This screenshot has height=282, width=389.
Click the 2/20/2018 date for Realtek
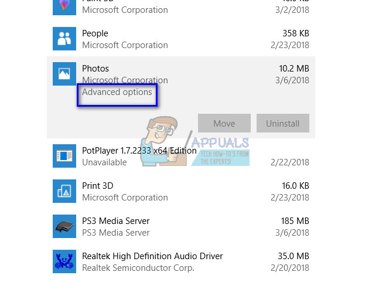[x=290, y=268]
